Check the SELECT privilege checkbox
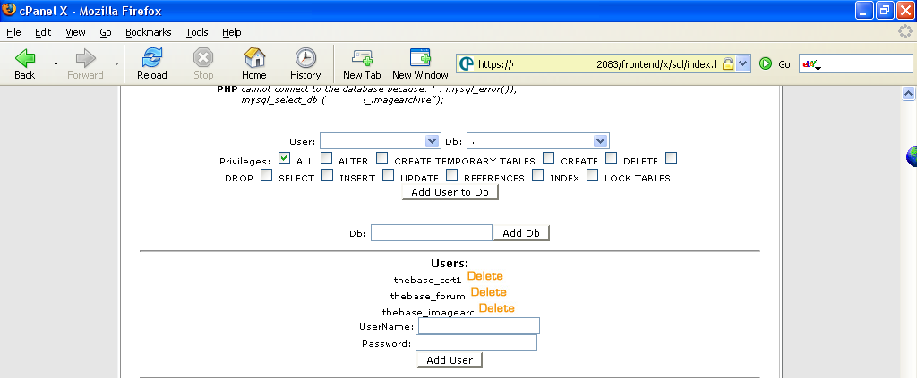Screen dimensions: 917x378 [x=267, y=174]
